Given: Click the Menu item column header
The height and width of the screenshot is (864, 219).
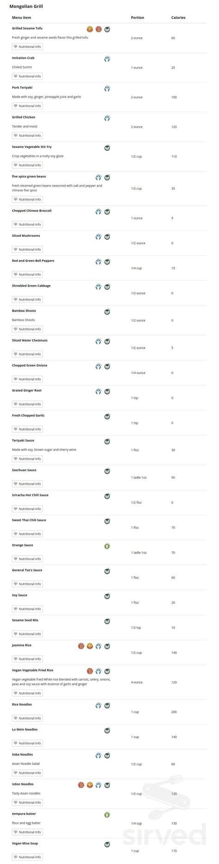Looking at the screenshot, I should point(21,18).
